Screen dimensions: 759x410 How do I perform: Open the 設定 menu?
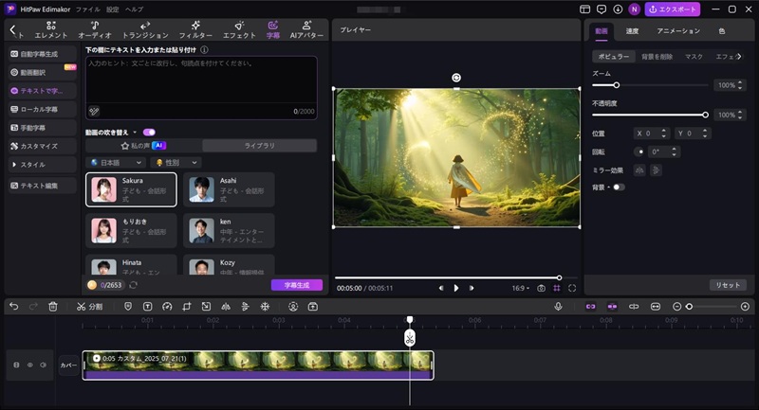click(x=112, y=9)
